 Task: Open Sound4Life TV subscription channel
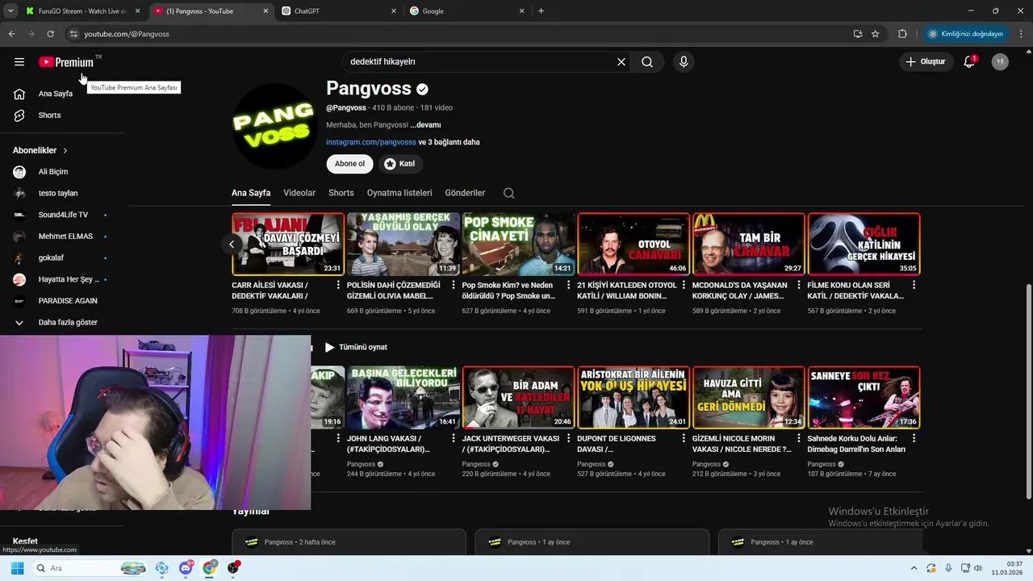(x=61, y=215)
